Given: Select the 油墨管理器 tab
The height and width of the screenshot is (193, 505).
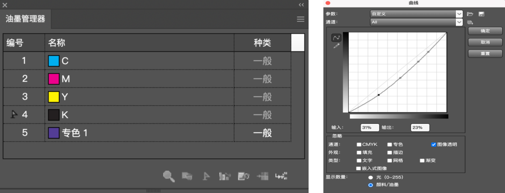Looking at the screenshot, I should (x=25, y=19).
